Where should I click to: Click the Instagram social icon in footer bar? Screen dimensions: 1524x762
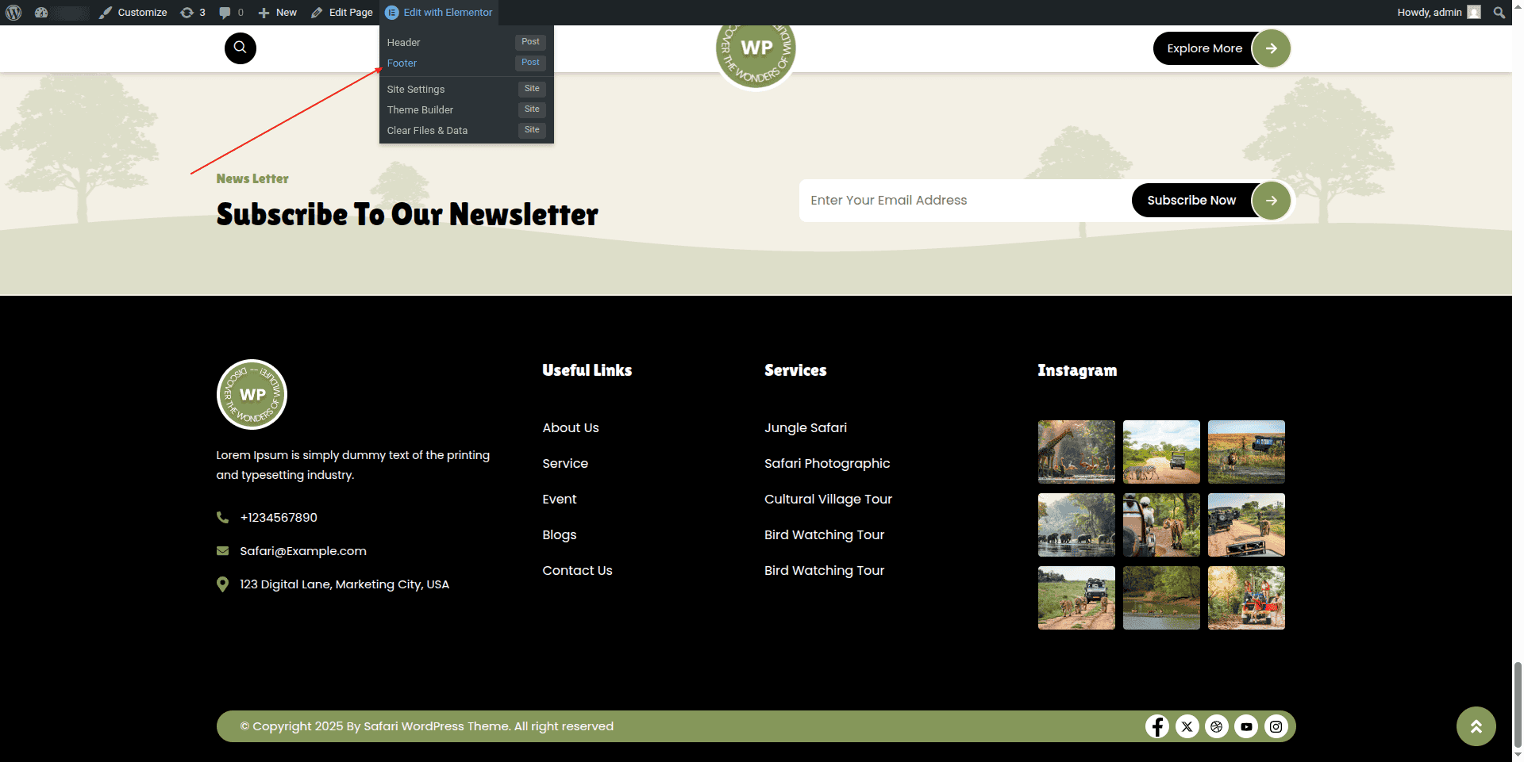tap(1276, 726)
